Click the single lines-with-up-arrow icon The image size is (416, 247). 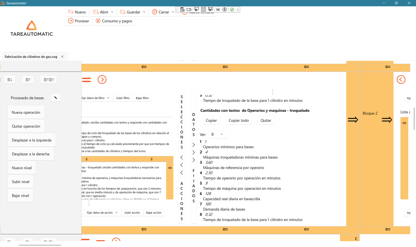28,80
